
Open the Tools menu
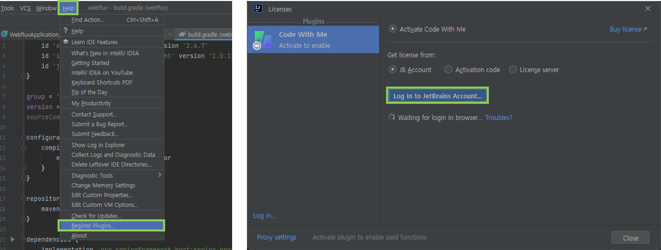tap(7, 8)
